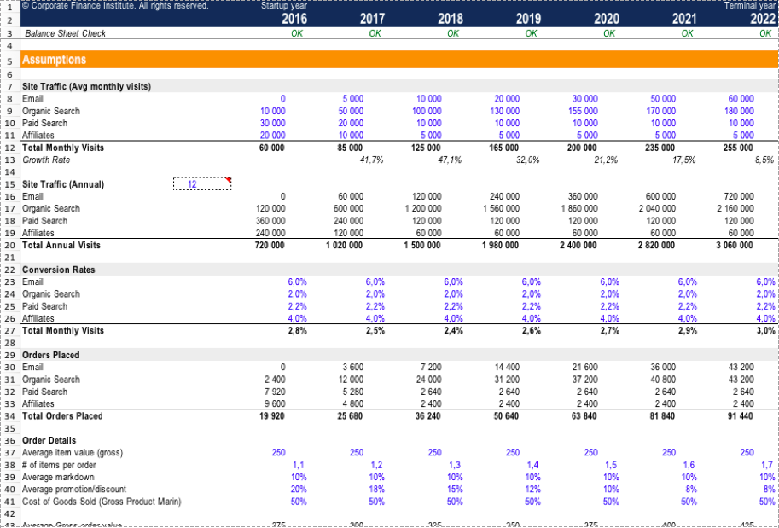779x528 pixels.
Task: Select the Total Monthly Visits value 60 000
Action: (x=271, y=148)
